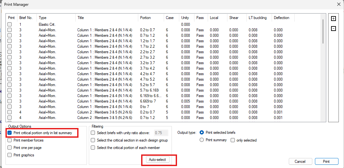Click the plus expand-all icon
The width and height of the screenshot is (344, 168).
334,19
